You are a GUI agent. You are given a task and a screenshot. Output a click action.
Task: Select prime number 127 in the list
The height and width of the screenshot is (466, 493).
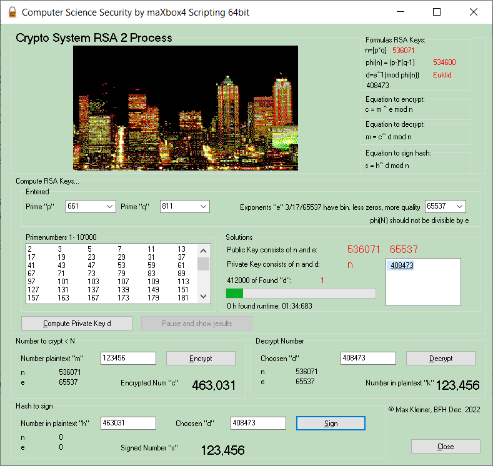pyautogui.click(x=33, y=289)
